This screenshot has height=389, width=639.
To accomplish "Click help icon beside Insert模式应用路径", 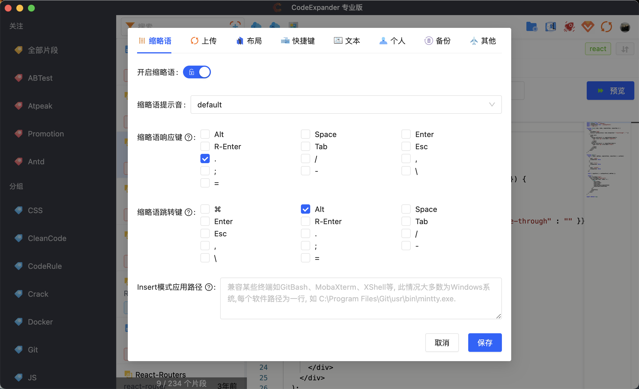I will pyautogui.click(x=209, y=287).
